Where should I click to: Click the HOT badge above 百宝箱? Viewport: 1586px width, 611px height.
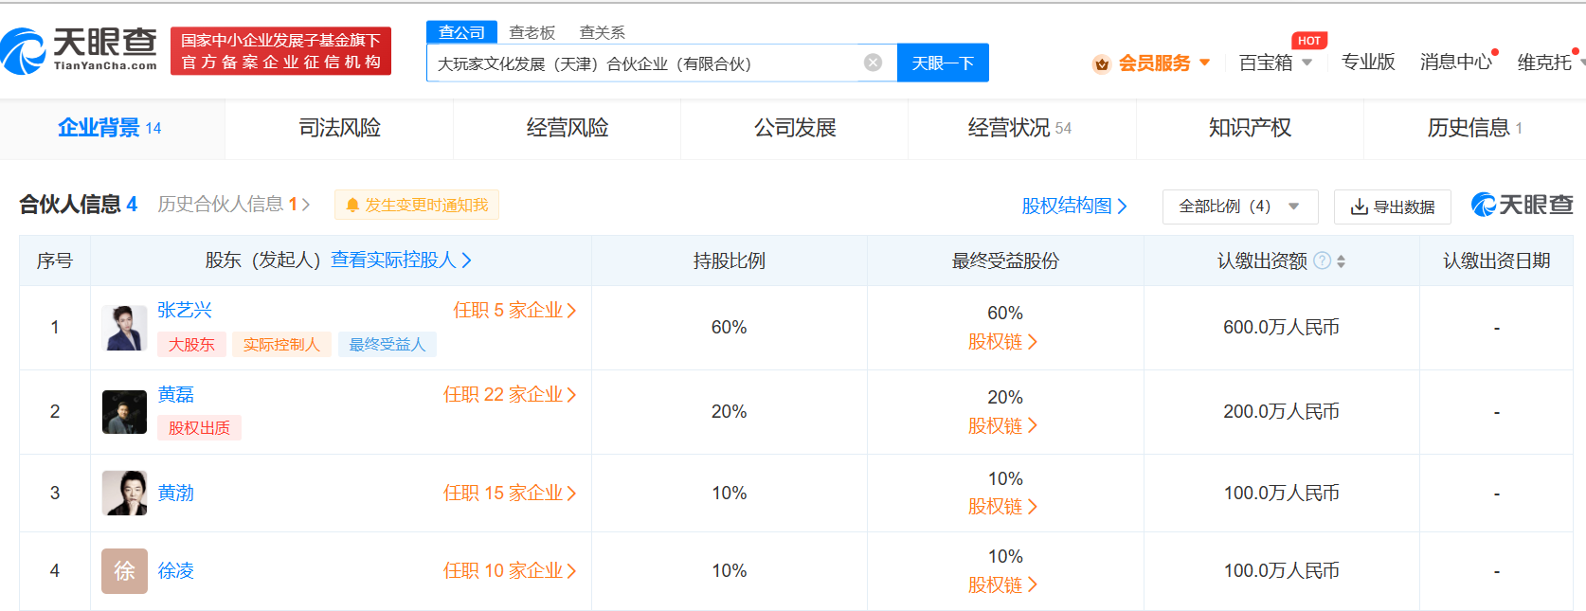click(x=1309, y=41)
